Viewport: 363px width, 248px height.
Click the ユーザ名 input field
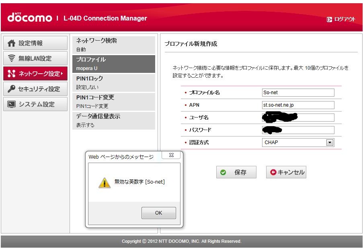(x=298, y=118)
